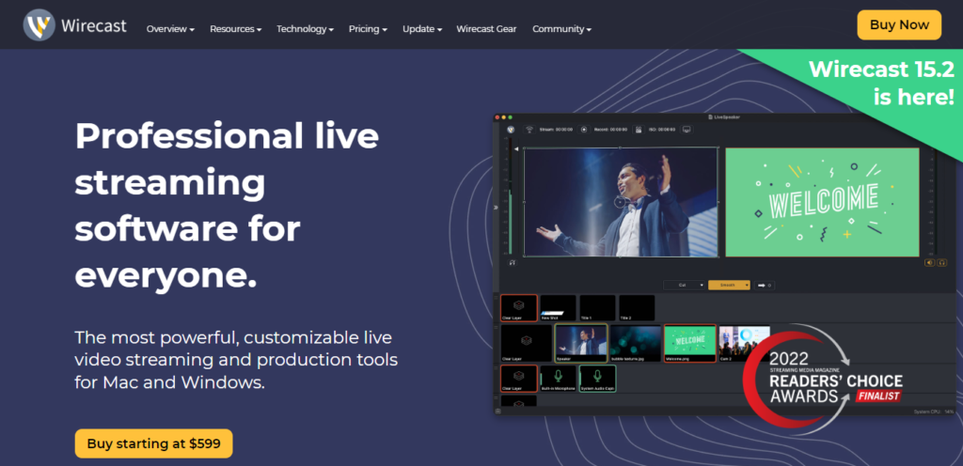Viewport: 963px width, 466px height.
Task: Click the Wirecast logo in app toolbar
Action: point(511,130)
